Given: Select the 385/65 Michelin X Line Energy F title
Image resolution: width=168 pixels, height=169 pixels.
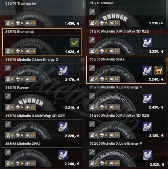Looking at the screenshot, I should tap(116, 143).
